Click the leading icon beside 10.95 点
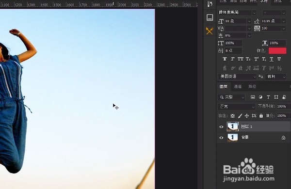 [257, 21]
